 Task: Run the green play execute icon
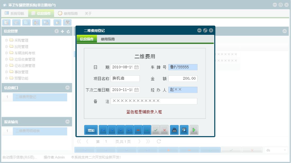pyautogui.click(x=194, y=130)
